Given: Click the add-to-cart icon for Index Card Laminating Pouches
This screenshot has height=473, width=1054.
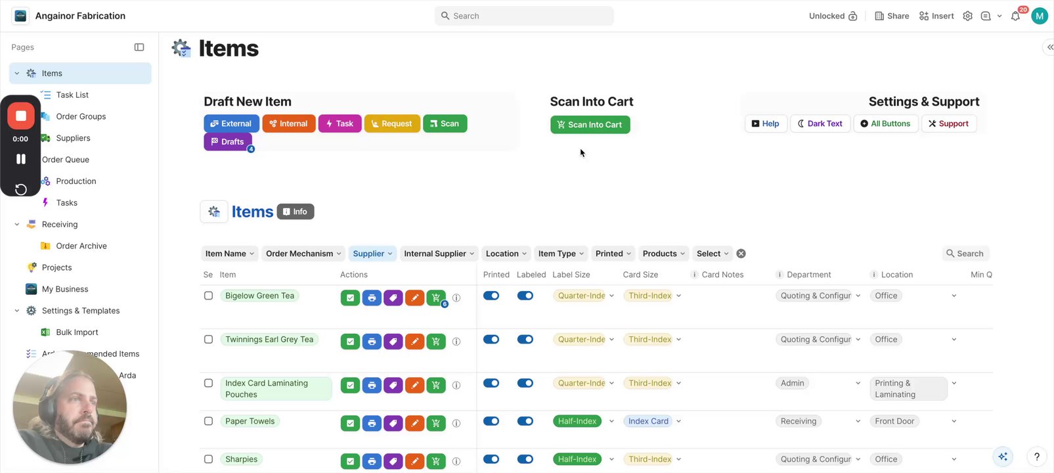Looking at the screenshot, I should point(436,386).
